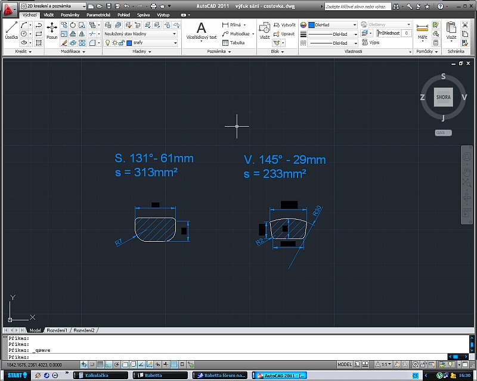Screen dimensions: 477x381
Task: Open the Vložit ribbon tab
Action: click(48, 15)
